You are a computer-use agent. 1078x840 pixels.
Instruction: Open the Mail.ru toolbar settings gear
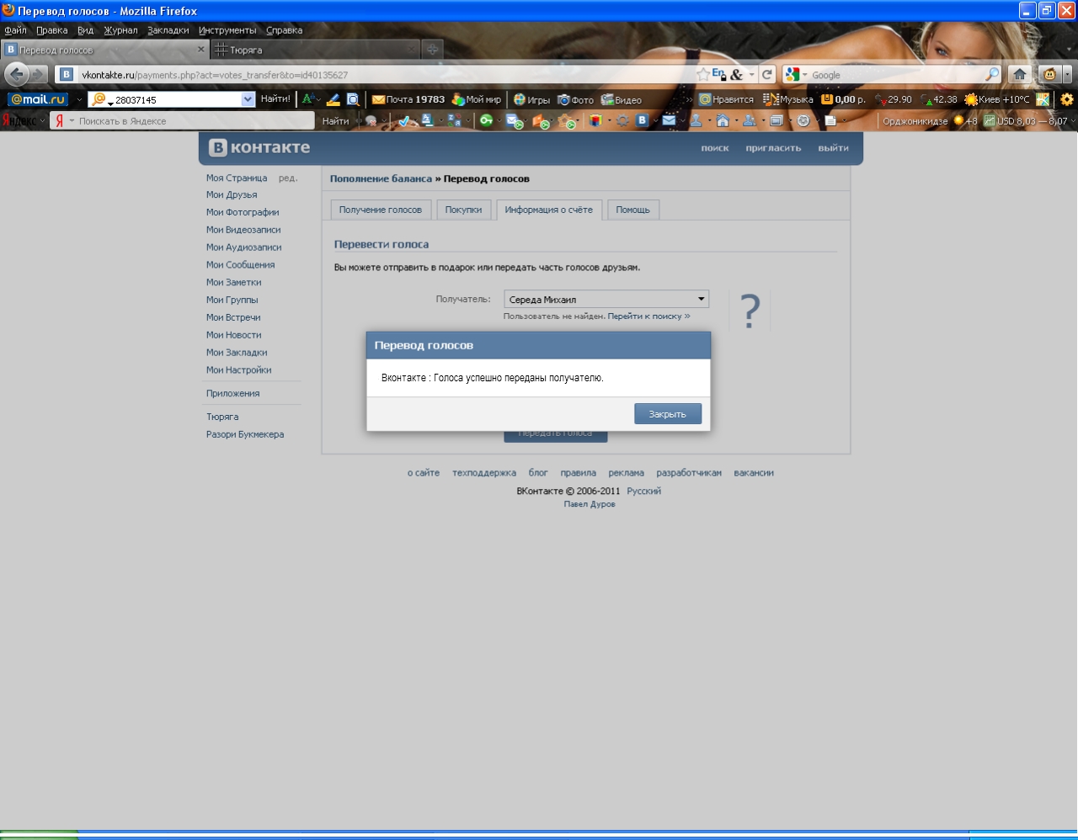tap(1067, 99)
